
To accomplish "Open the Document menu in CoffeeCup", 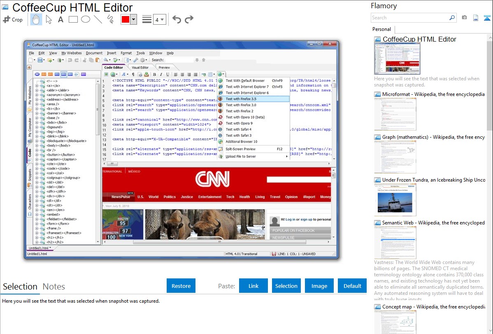I will [x=94, y=53].
